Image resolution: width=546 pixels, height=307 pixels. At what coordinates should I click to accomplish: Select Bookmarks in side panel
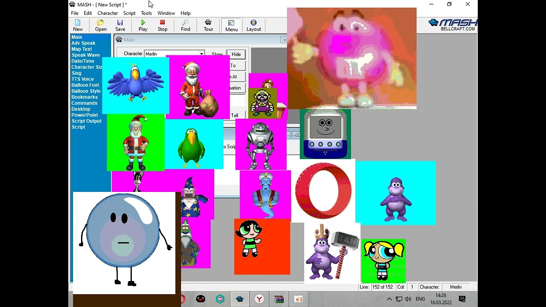84,97
